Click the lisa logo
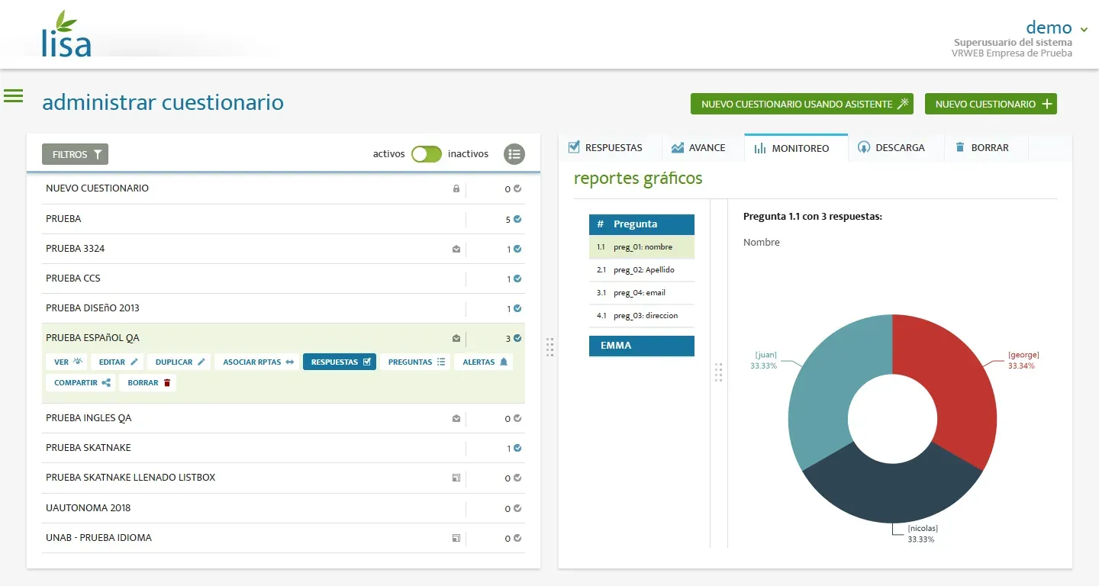This screenshot has height=586, width=1099. (66, 34)
